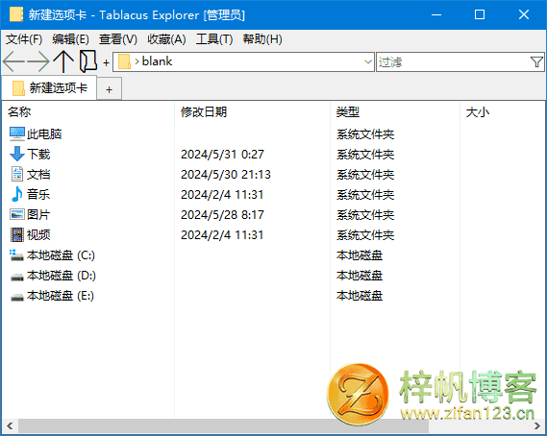
Task: Click the Documents file icon
Action: point(16,174)
